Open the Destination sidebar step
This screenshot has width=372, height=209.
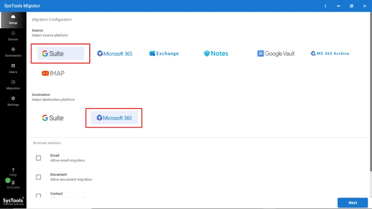pyautogui.click(x=13, y=52)
